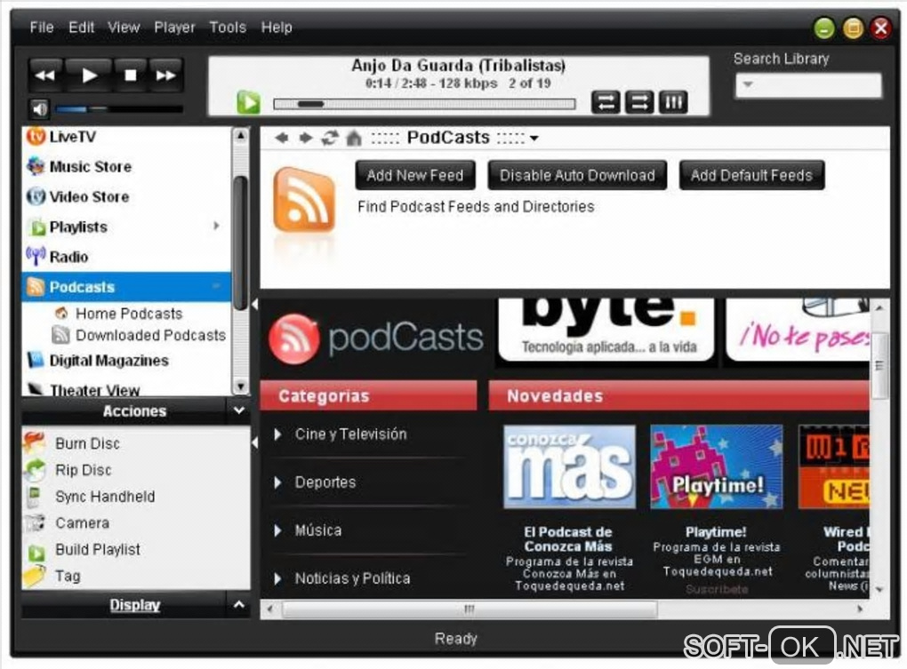Open the PodCasts title dropdown arrow
907x669 pixels.
point(534,139)
